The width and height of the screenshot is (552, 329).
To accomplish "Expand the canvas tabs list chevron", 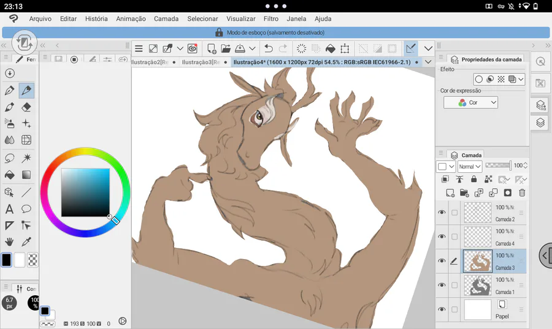I will [x=428, y=62].
